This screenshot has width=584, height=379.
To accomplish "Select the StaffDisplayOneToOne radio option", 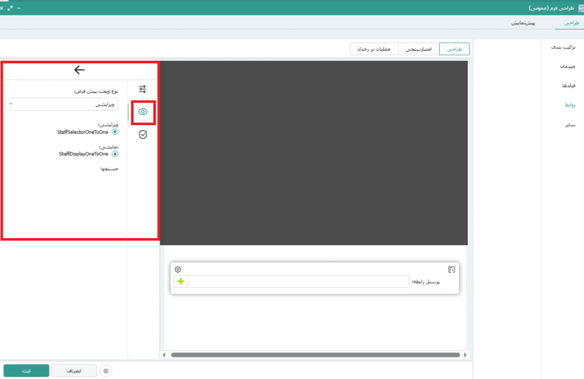I will click(115, 154).
